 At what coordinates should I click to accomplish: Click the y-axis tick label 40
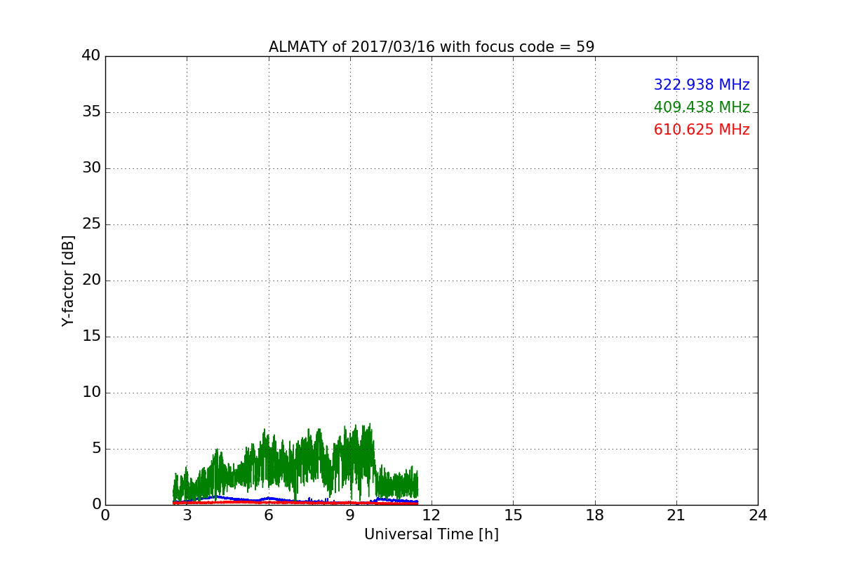coord(91,56)
